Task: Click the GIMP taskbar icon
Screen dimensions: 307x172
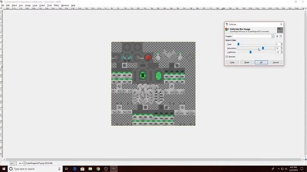Action: tap(114, 169)
